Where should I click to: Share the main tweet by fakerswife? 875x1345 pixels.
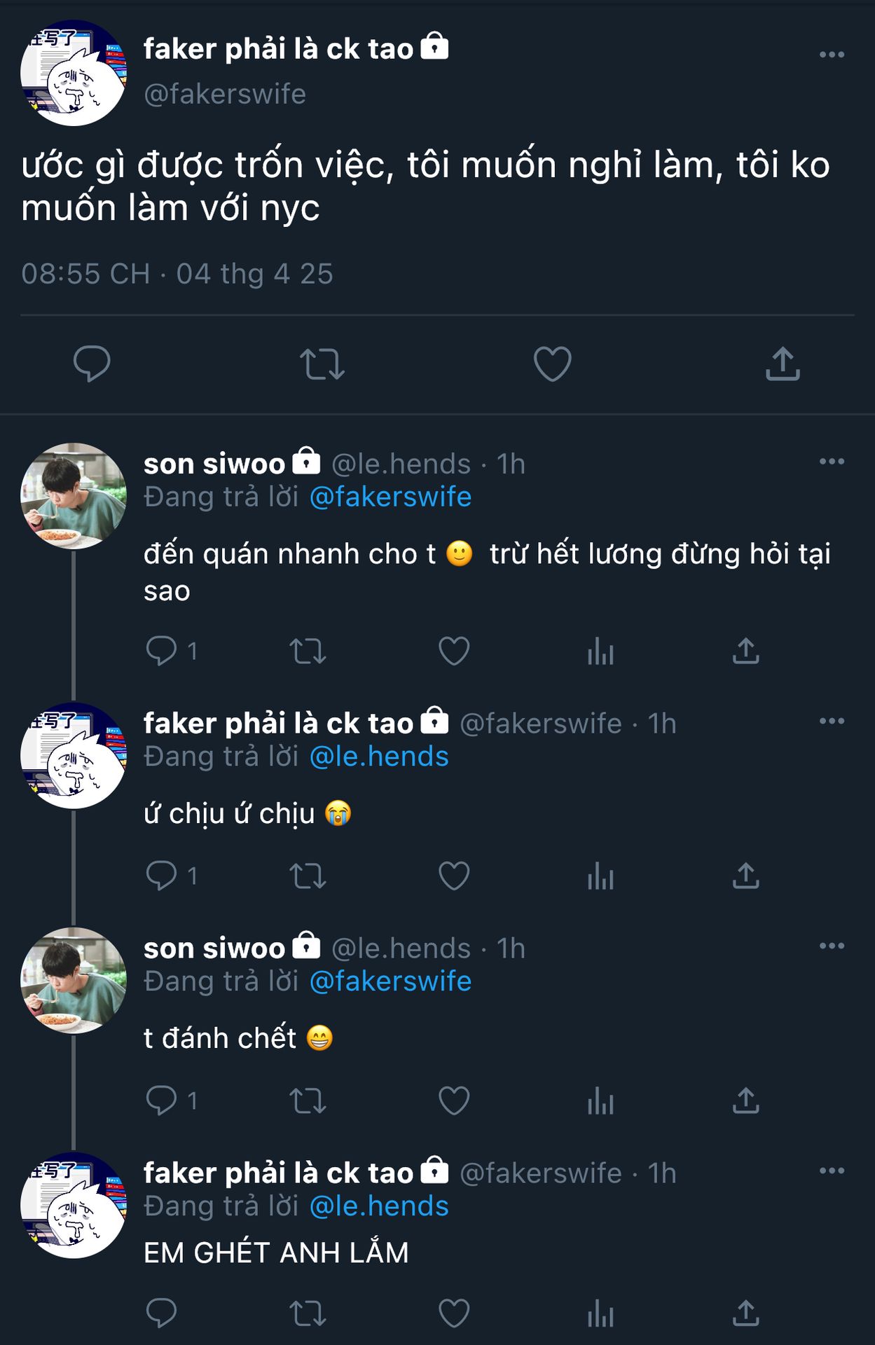coord(783,364)
